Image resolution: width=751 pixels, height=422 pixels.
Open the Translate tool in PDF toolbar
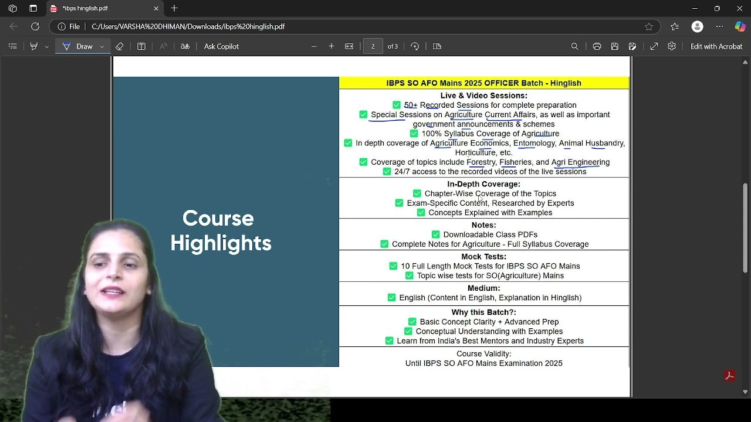[x=185, y=46]
